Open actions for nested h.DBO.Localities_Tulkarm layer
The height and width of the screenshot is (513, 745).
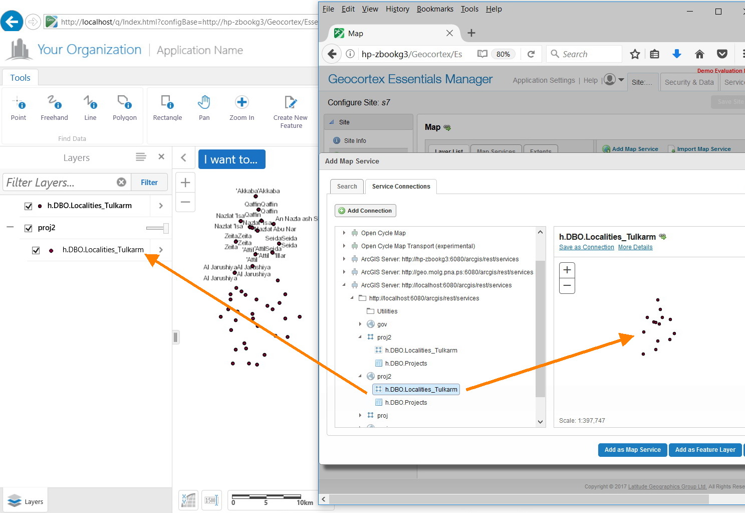(x=161, y=250)
